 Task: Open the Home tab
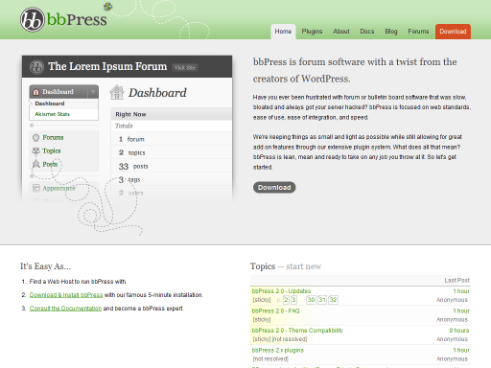pos(283,32)
